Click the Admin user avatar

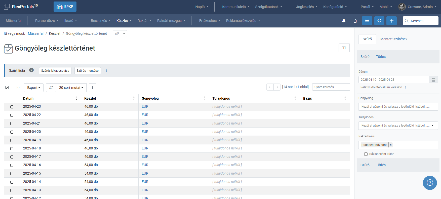point(402,7)
